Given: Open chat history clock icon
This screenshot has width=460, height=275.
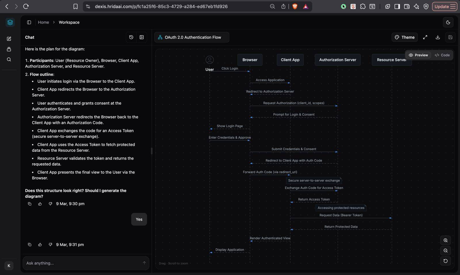Looking at the screenshot, I should 131,37.
